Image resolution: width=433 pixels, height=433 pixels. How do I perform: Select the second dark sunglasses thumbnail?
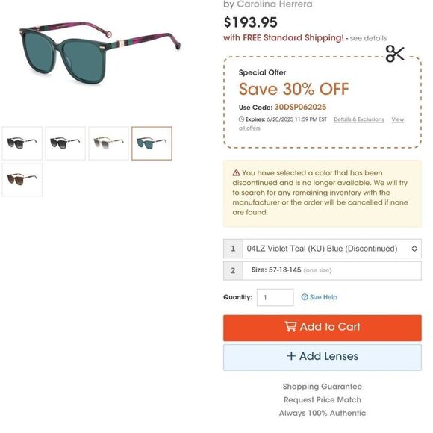click(x=66, y=143)
